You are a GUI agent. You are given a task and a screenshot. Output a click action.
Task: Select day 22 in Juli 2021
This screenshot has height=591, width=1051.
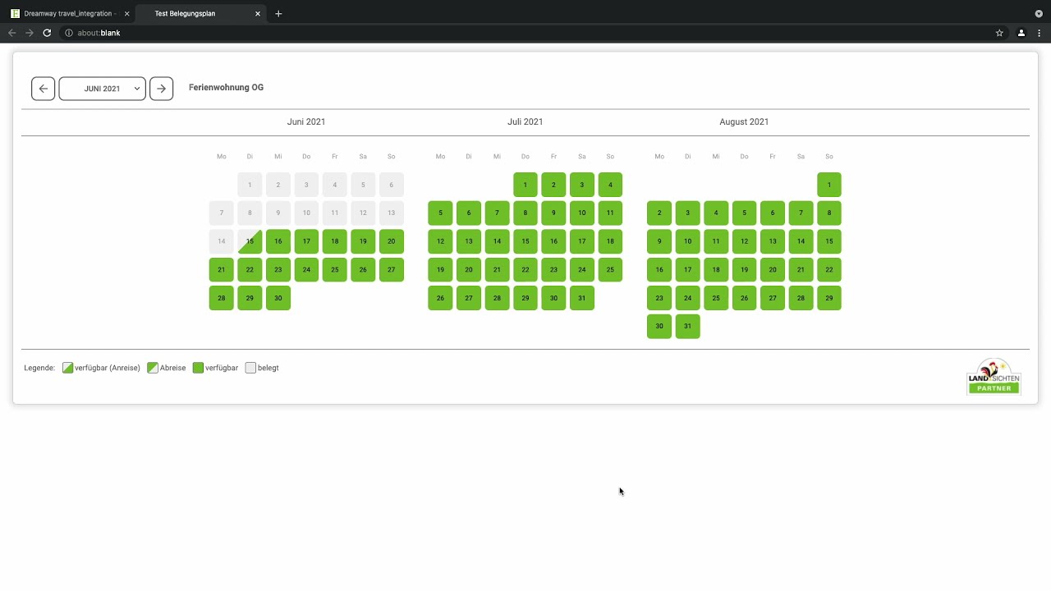(x=525, y=269)
